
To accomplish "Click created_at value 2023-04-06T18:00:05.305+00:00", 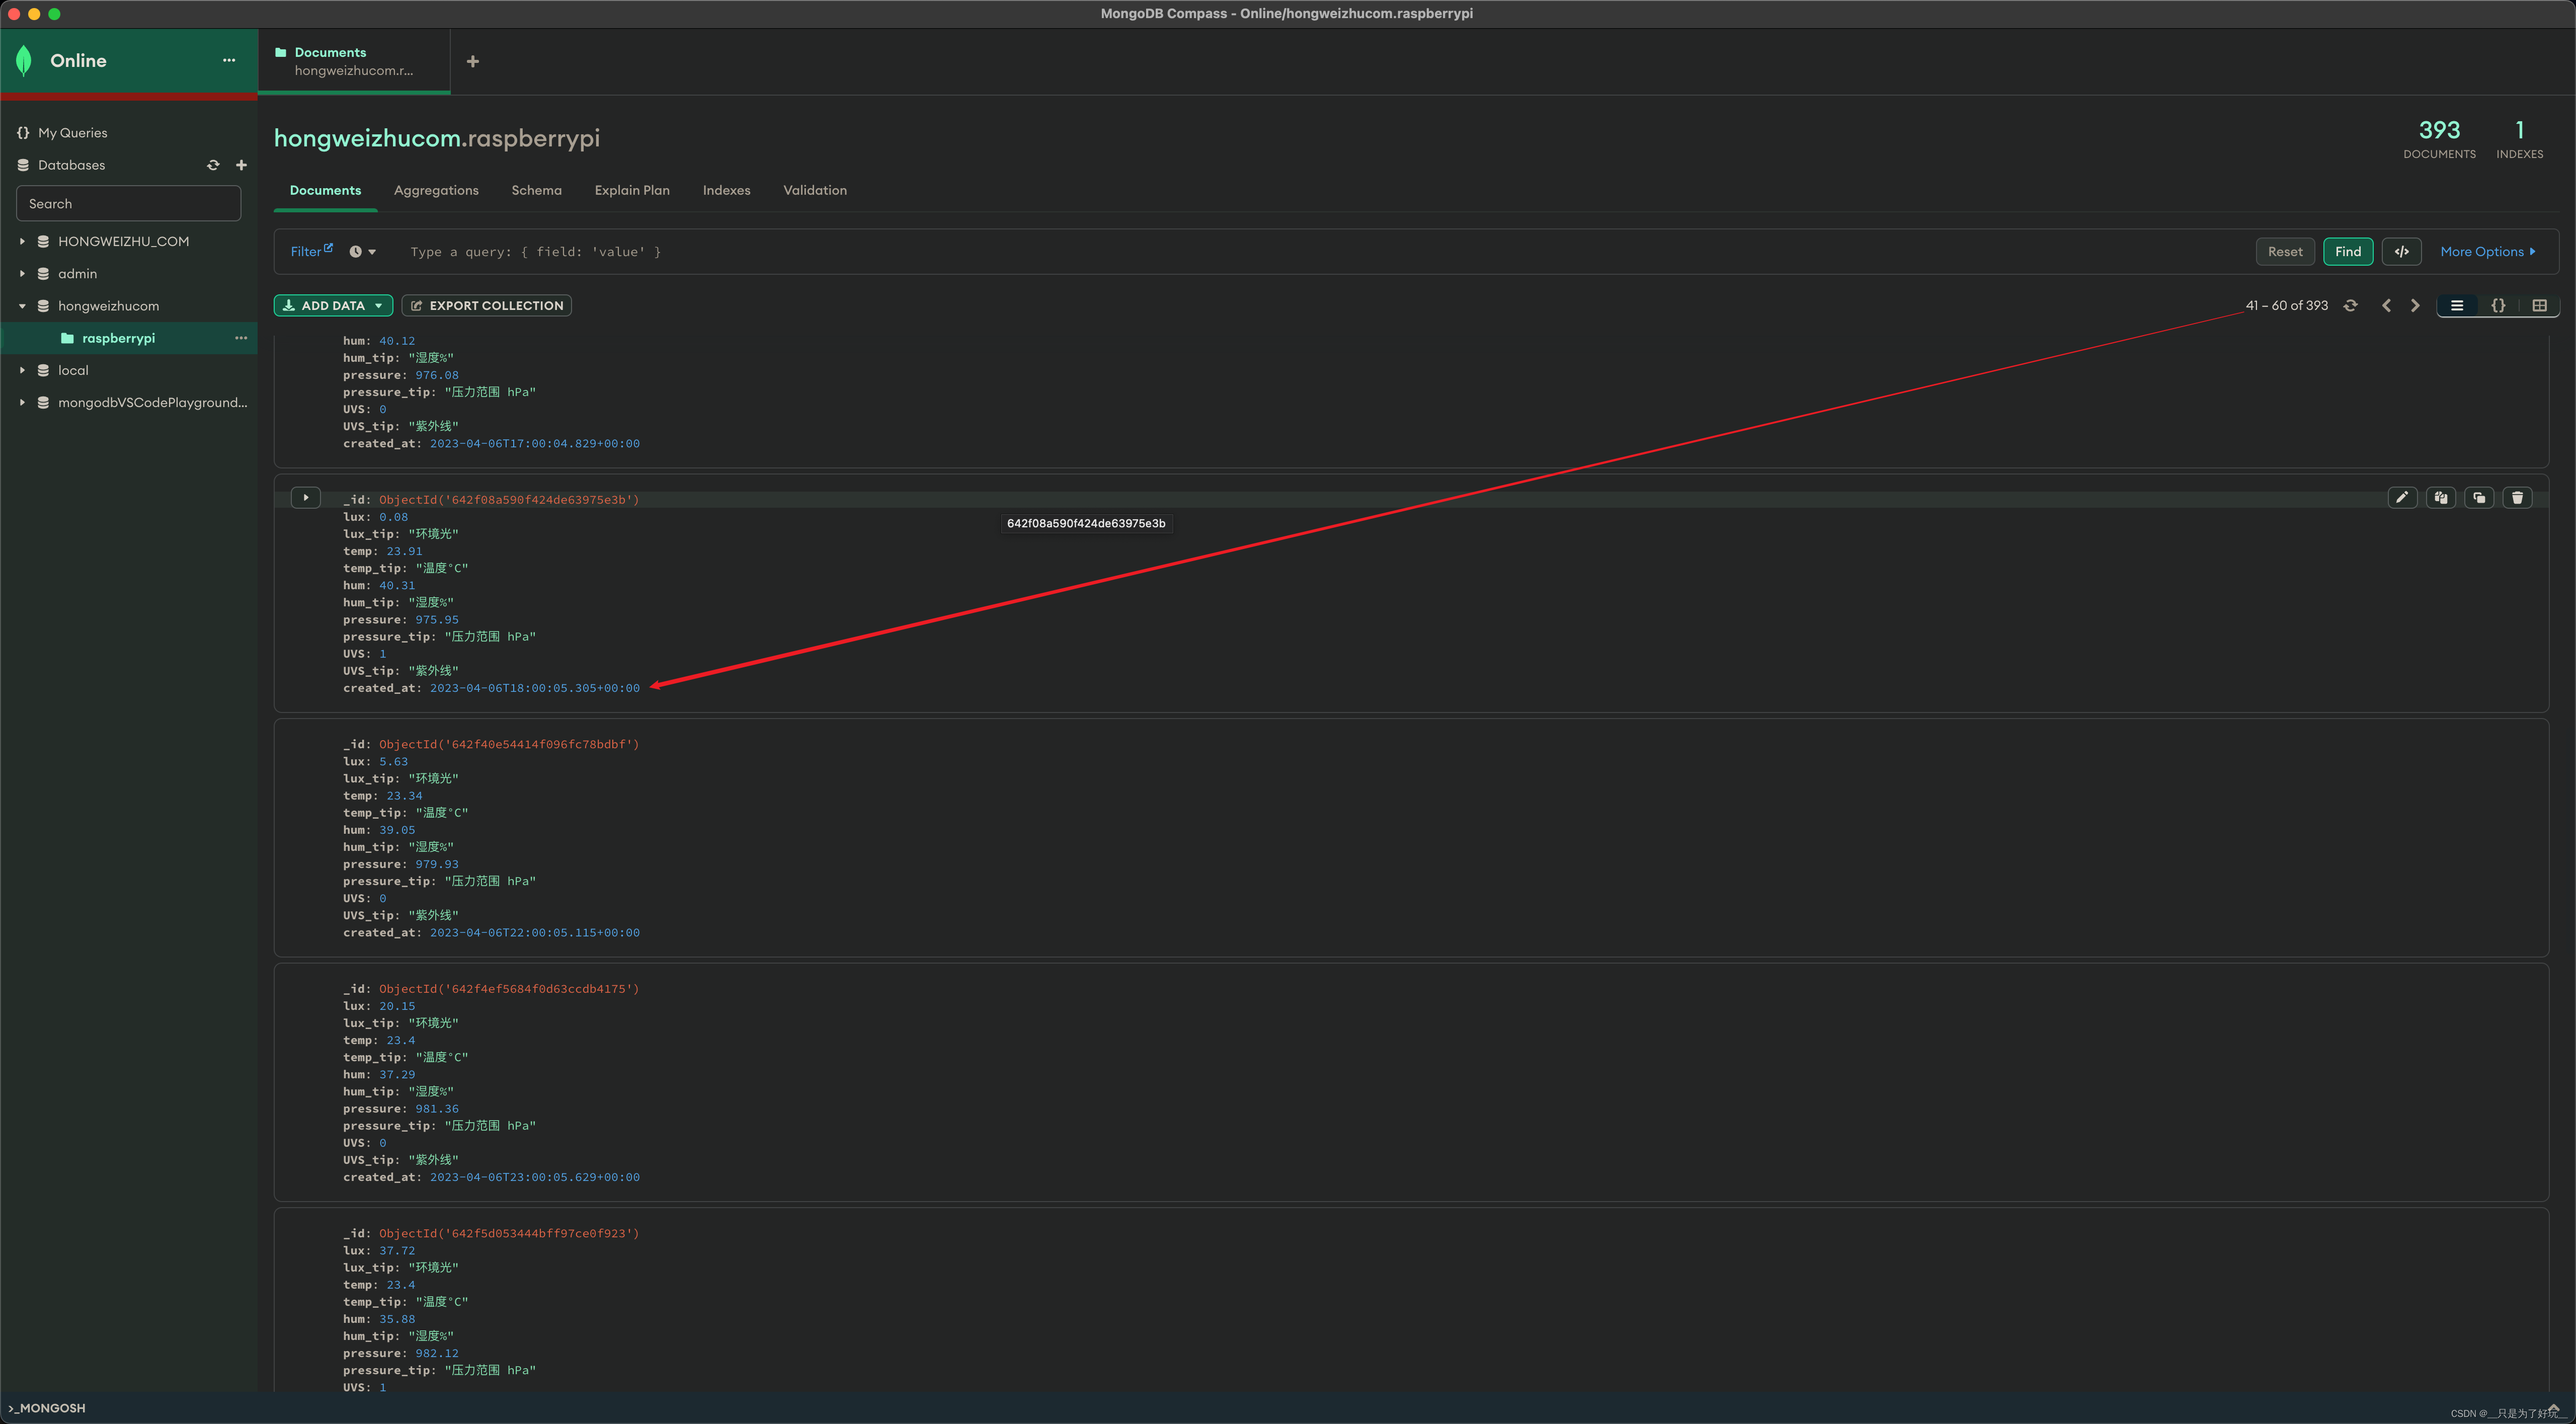I will pyautogui.click(x=535, y=688).
